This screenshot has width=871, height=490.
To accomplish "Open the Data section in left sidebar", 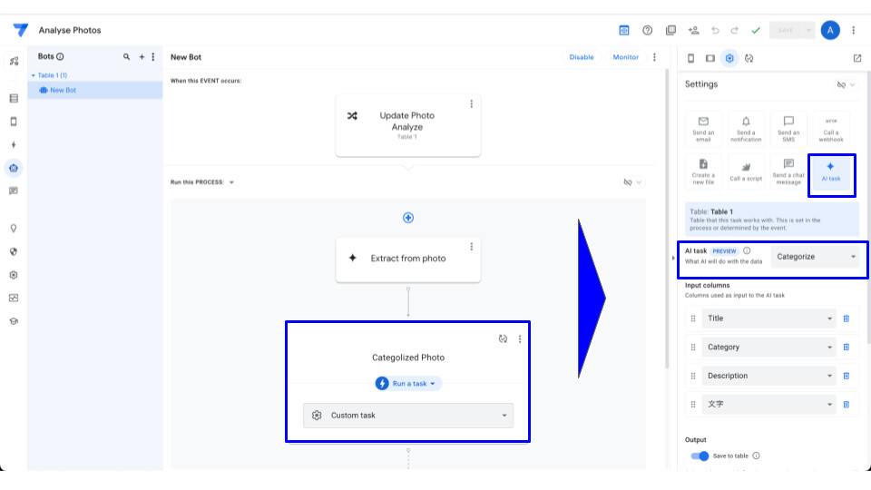I will [x=14, y=98].
